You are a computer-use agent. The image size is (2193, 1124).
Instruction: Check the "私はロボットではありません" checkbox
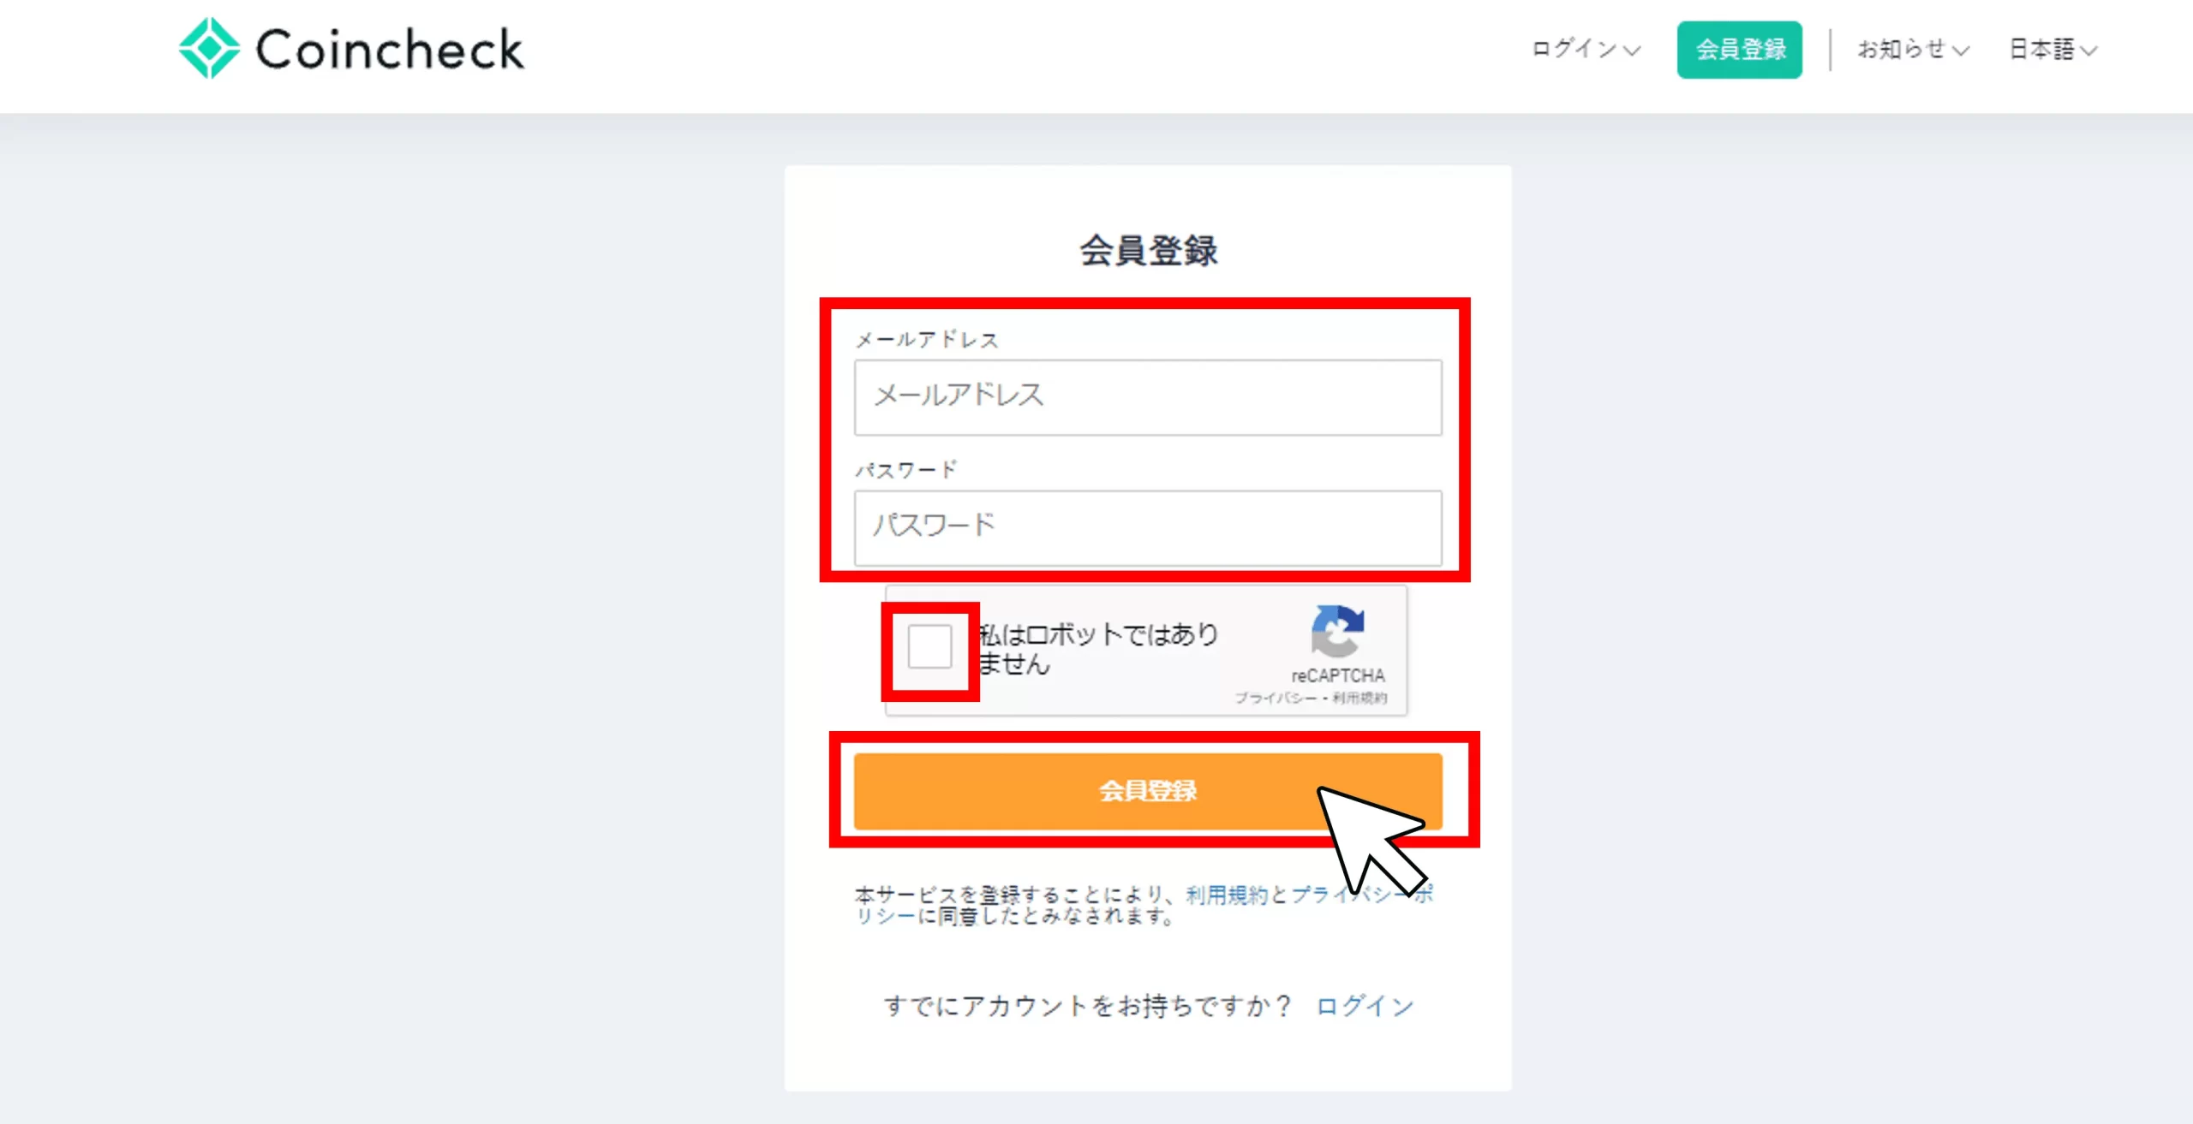929,647
